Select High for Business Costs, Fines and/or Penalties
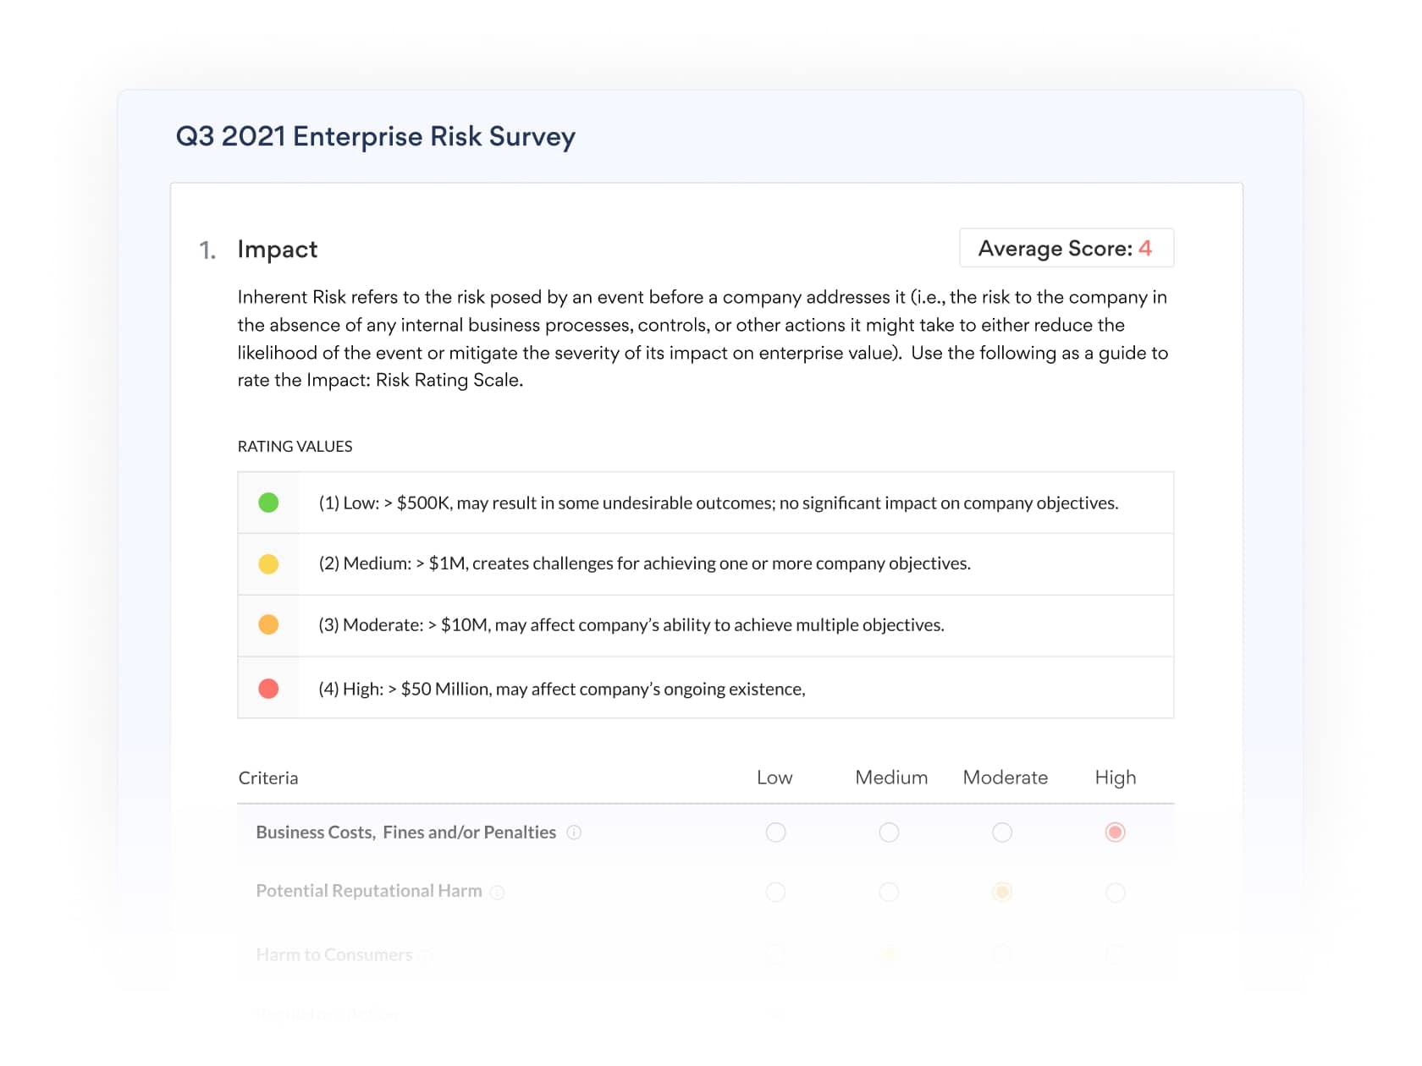Screen dimensions: 1422x1066 click(x=1116, y=832)
